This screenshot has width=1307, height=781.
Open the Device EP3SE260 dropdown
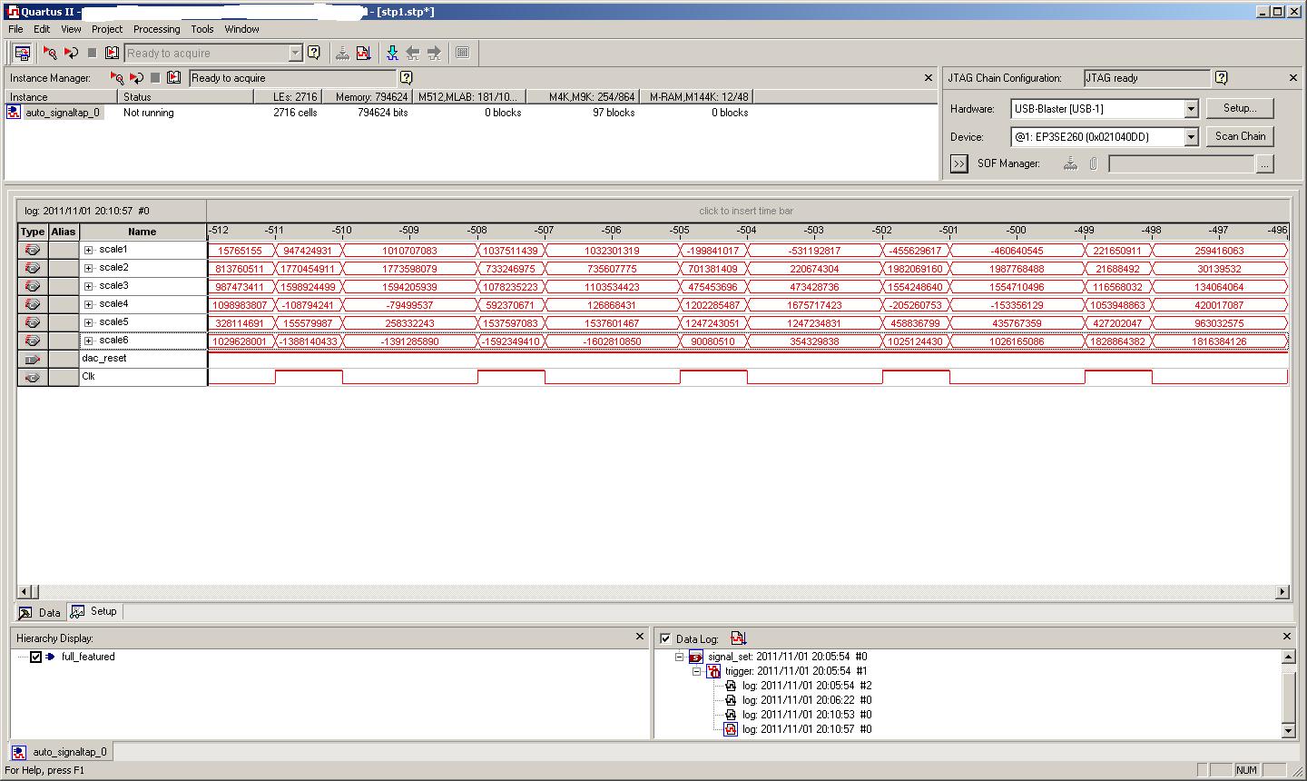coord(1191,137)
